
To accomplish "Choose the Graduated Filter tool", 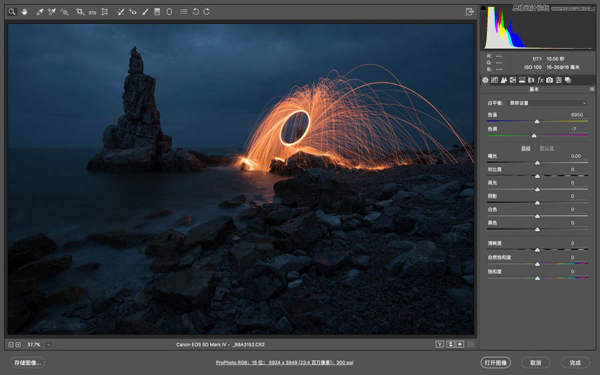I will coord(157,11).
